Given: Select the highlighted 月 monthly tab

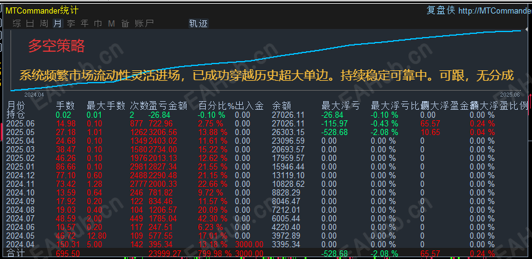Looking at the screenshot, I should (x=57, y=23).
